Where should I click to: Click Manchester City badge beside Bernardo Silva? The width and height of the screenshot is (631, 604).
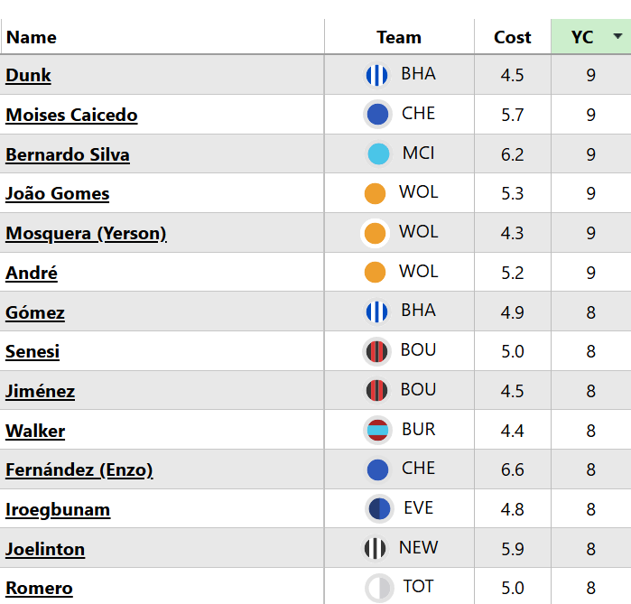[x=378, y=154]
